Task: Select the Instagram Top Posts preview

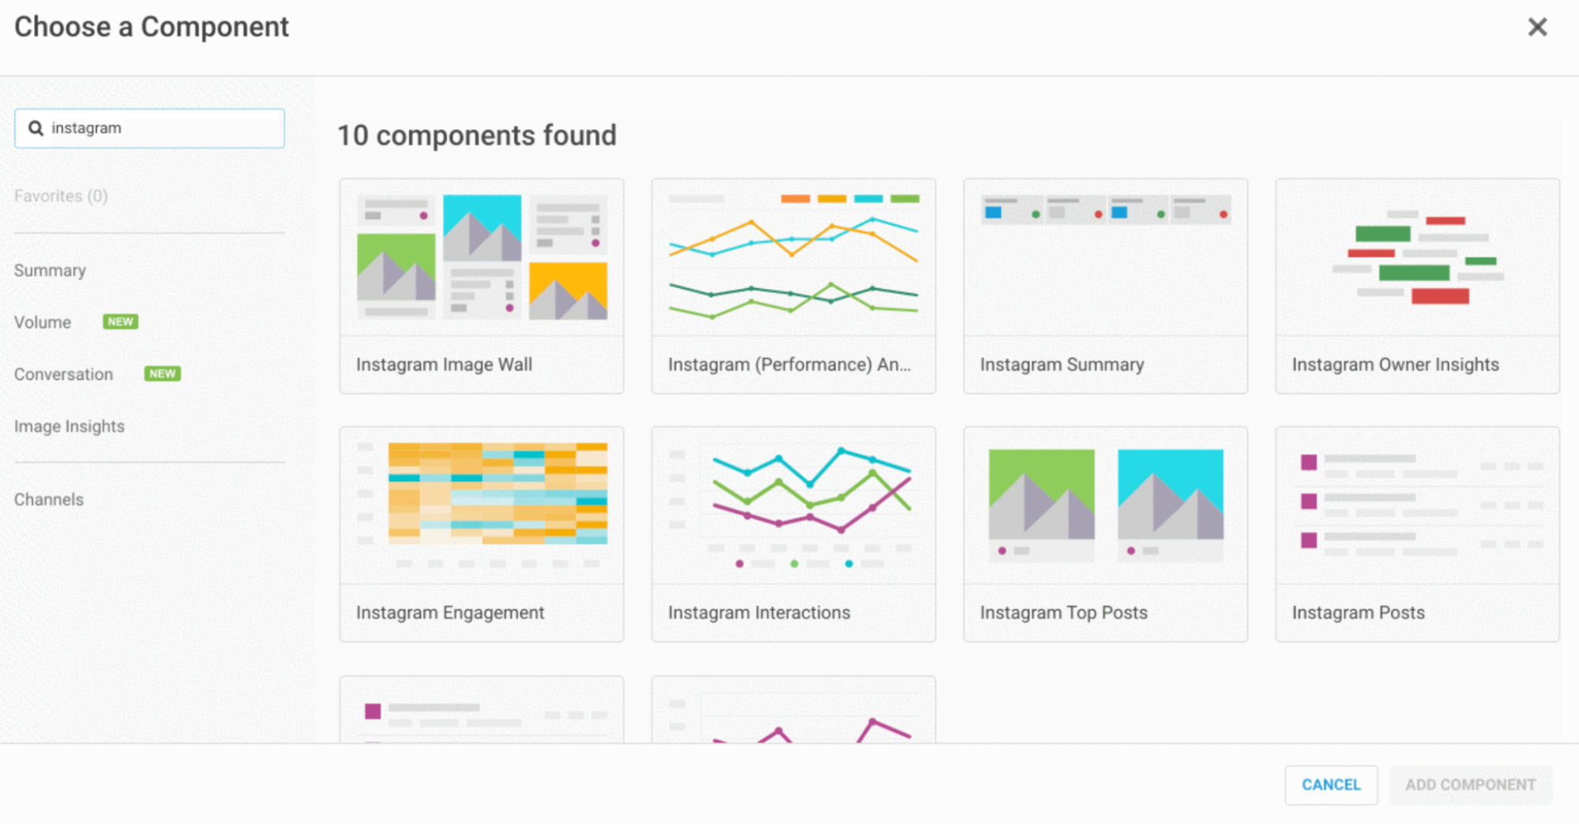Action: 1105,505
